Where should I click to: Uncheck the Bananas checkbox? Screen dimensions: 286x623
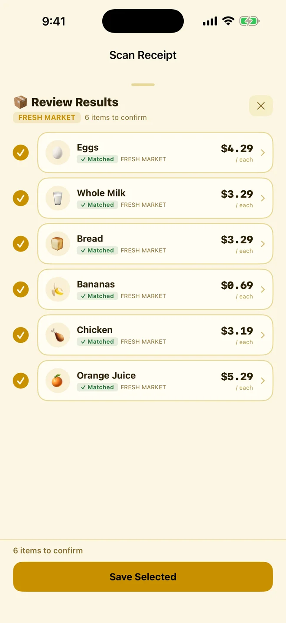(21, 289)
